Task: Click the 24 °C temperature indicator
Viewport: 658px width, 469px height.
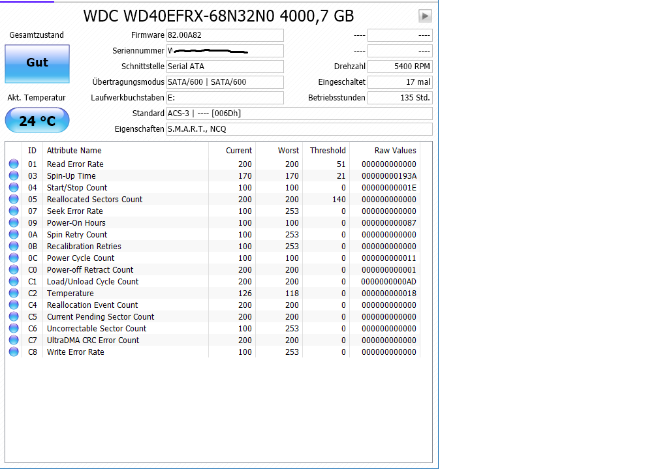Action: (x=37, y=121)
